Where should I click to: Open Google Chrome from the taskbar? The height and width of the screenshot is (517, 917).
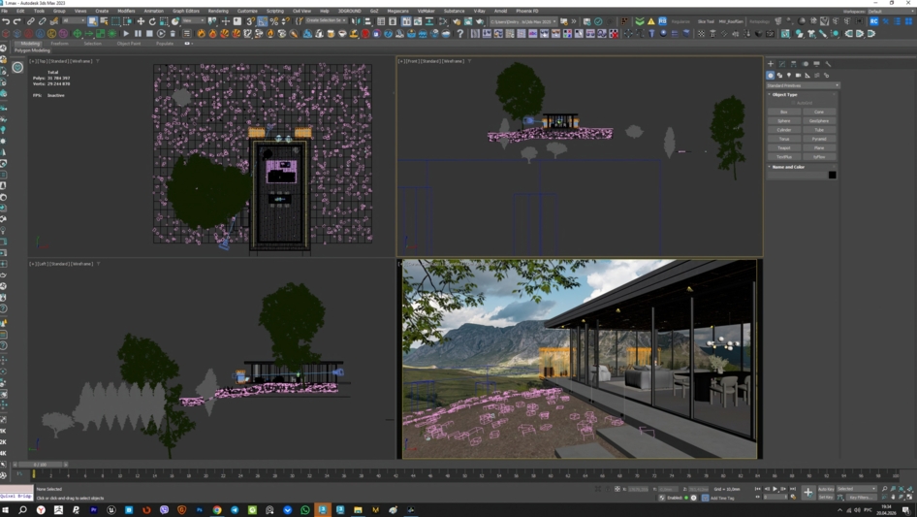pos(217,510)
